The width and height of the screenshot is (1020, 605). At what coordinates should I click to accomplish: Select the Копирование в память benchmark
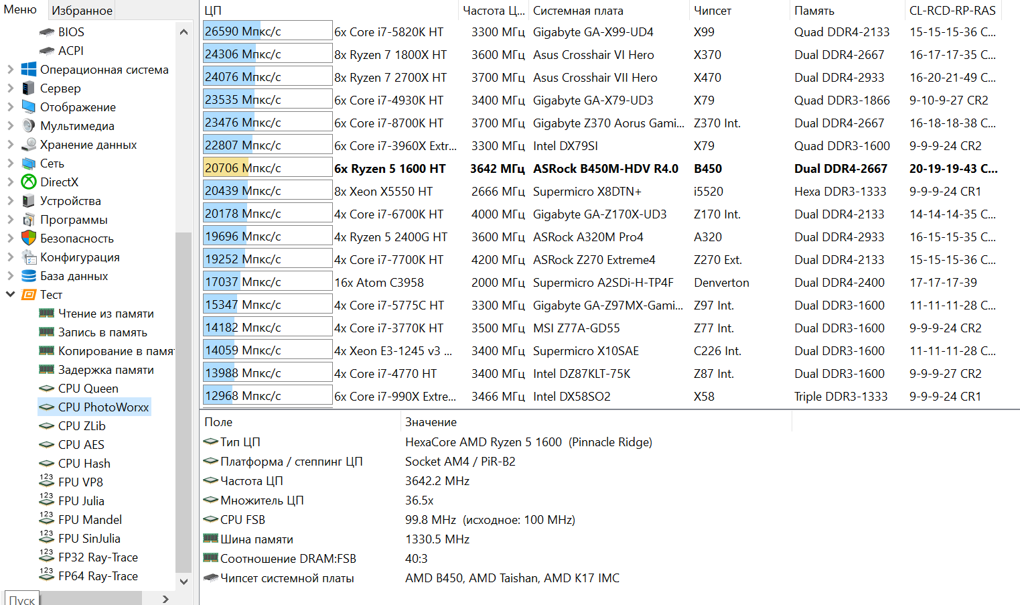coord(116,351)
